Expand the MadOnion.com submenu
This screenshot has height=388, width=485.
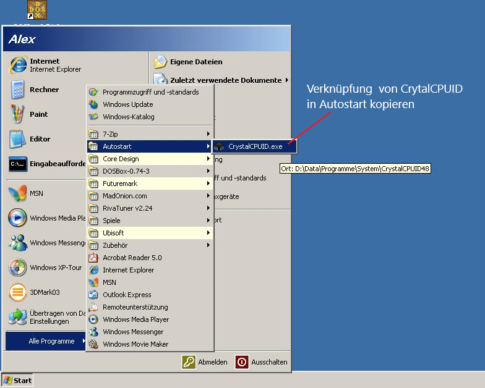pyautogui.click(x=150, y=196)
